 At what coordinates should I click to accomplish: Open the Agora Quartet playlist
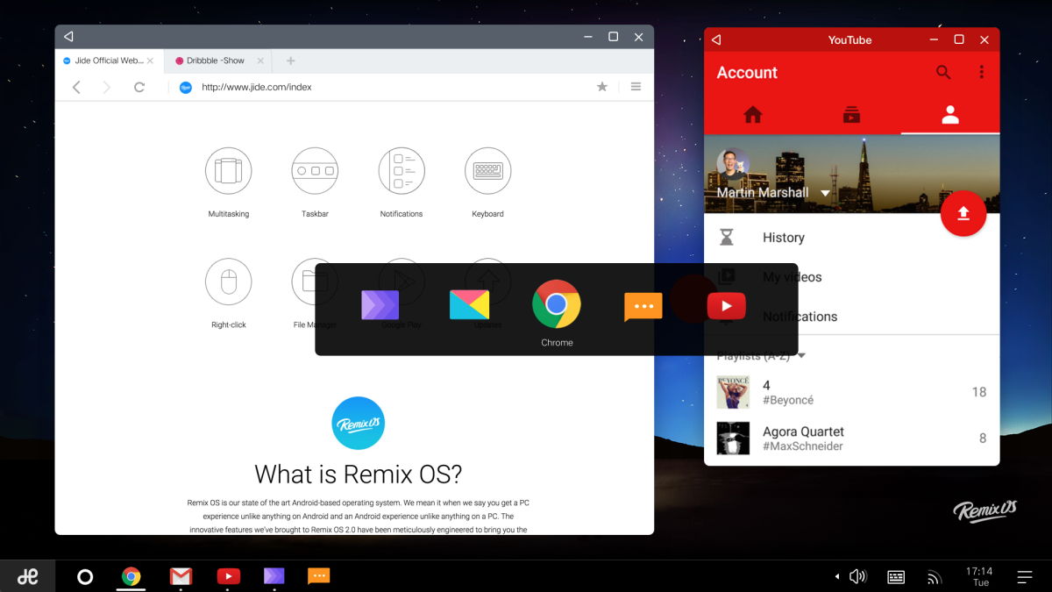click(x=802, y=438)
